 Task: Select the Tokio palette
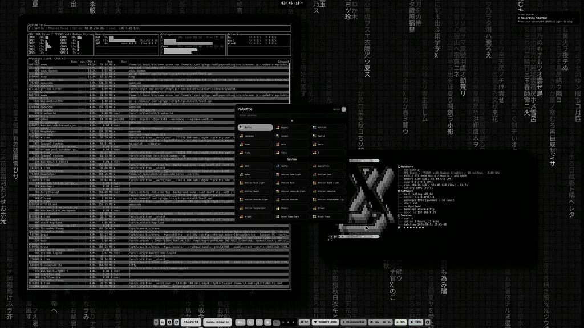click(291, 153)
